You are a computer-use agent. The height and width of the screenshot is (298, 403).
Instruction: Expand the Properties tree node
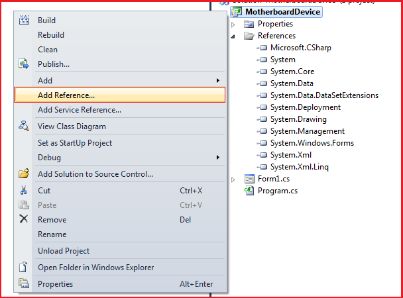233,25
